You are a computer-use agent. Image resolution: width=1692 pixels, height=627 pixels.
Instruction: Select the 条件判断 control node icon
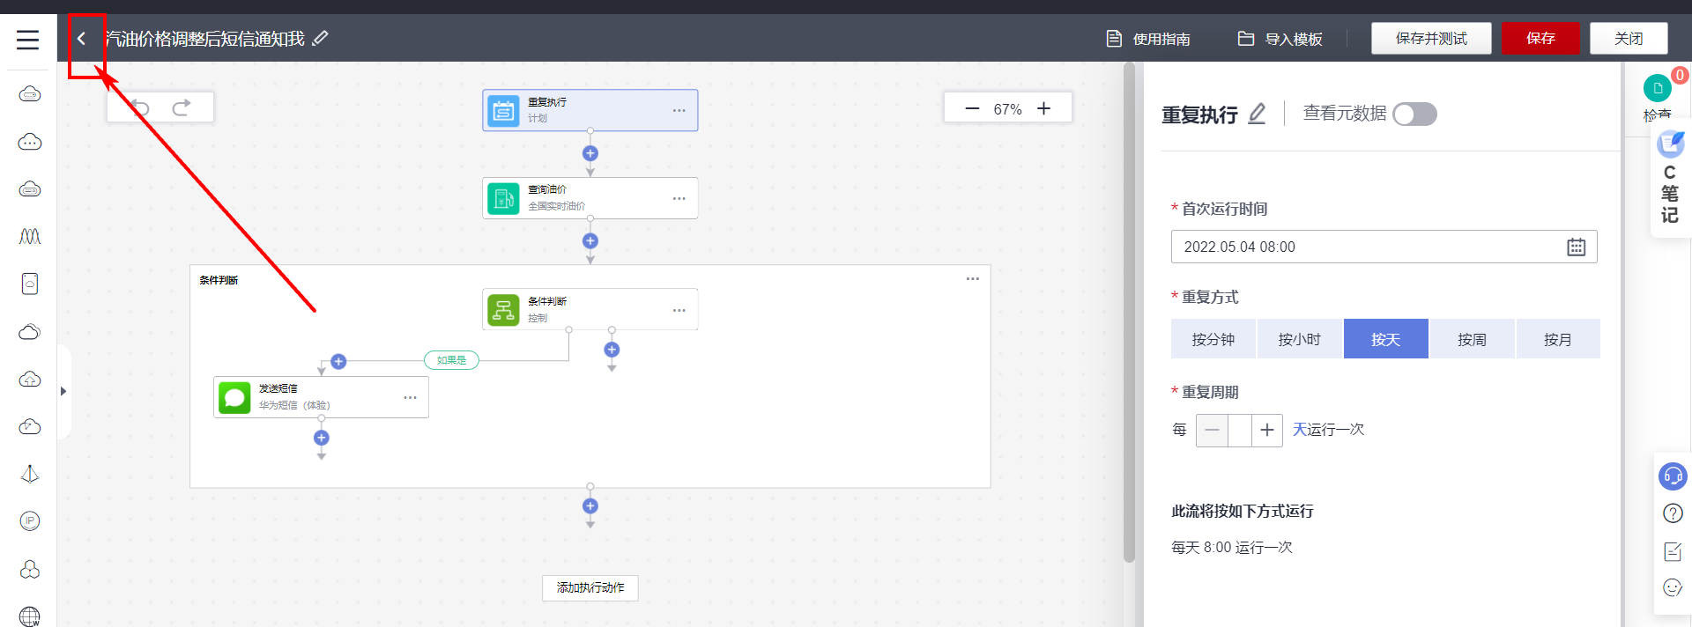click(503, 309)
